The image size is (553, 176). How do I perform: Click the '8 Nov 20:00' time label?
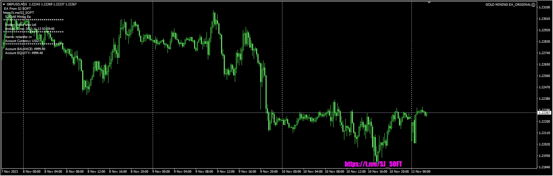coord(140,172)
